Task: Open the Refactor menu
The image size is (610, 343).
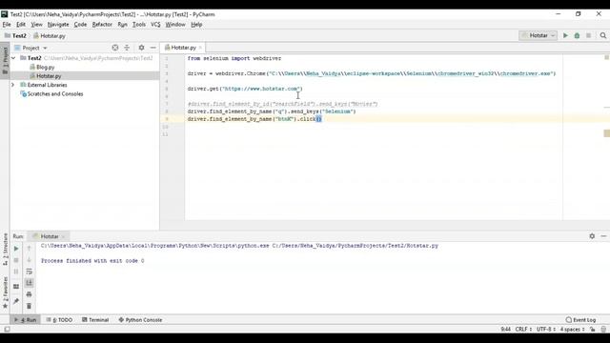Action: pos(102,24)
